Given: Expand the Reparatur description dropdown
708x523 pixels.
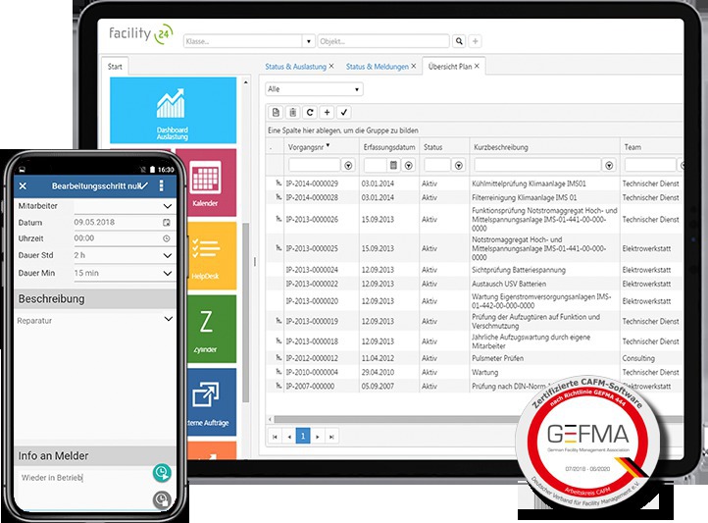Looking at the screenshot, I should pos(168,319).
